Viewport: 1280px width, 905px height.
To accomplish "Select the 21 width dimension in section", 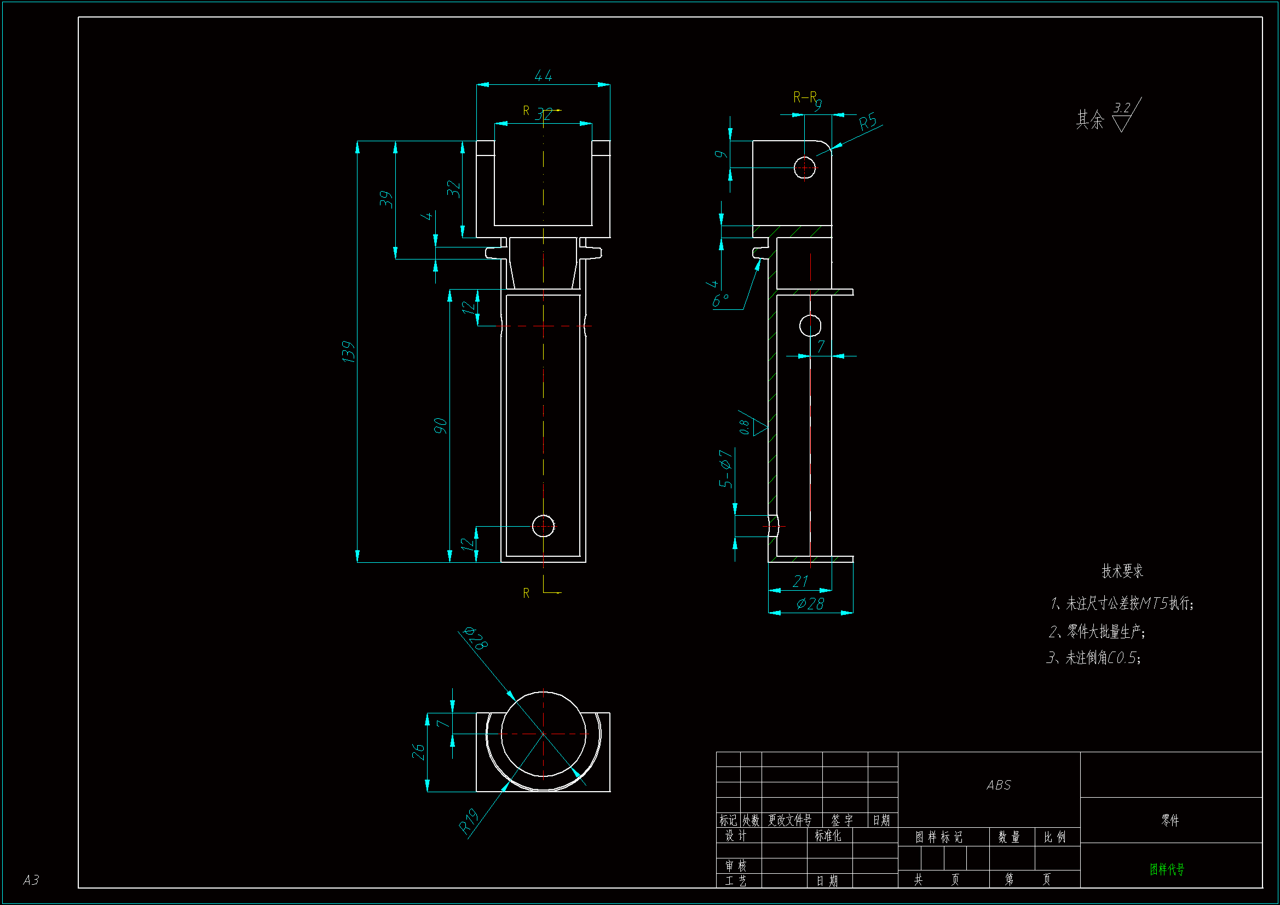I will pos(800,581).
